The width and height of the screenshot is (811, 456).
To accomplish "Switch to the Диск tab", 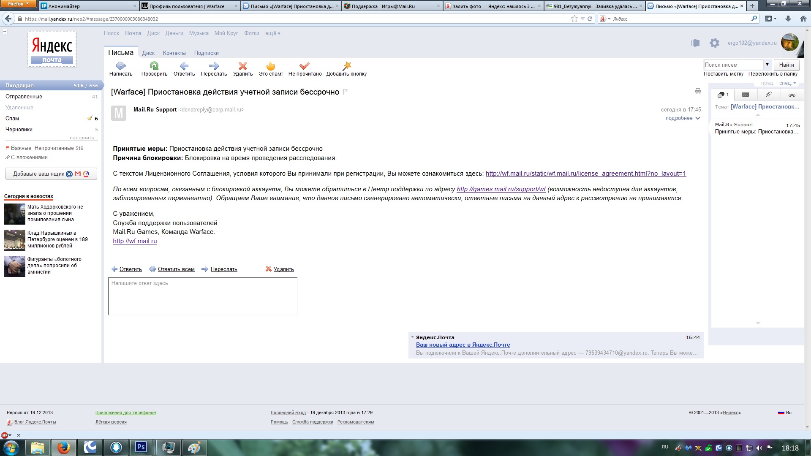I will [148, 53].
